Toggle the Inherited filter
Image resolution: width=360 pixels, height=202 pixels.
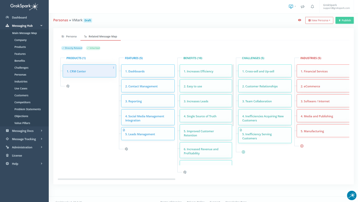click(x=93, y=48)
